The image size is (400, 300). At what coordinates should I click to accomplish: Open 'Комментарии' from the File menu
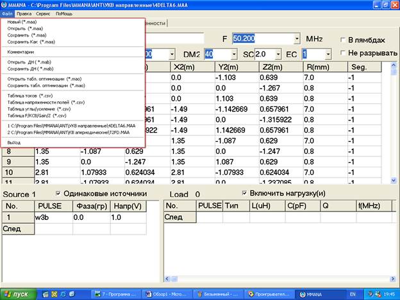tap(21, 52)
